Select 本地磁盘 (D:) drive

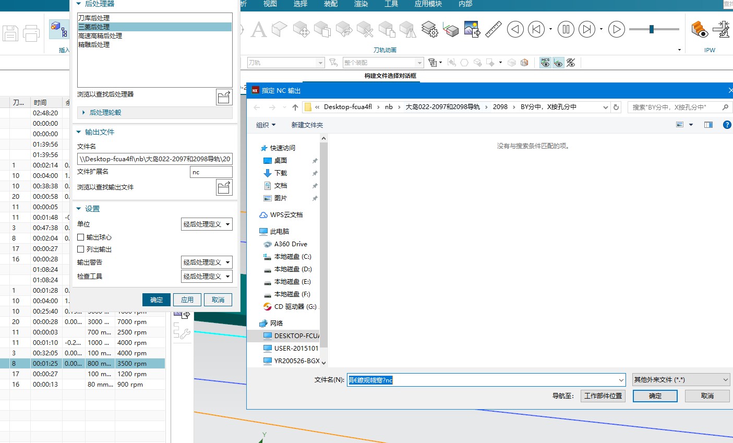pos(293,269)
